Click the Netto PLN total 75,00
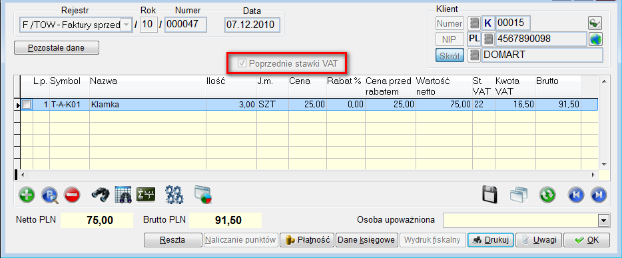Screen dimensions: 622x258 [x=97, y=220]
